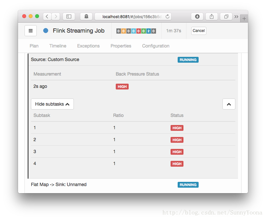Open the Properties tab

[x=121, y=46]
